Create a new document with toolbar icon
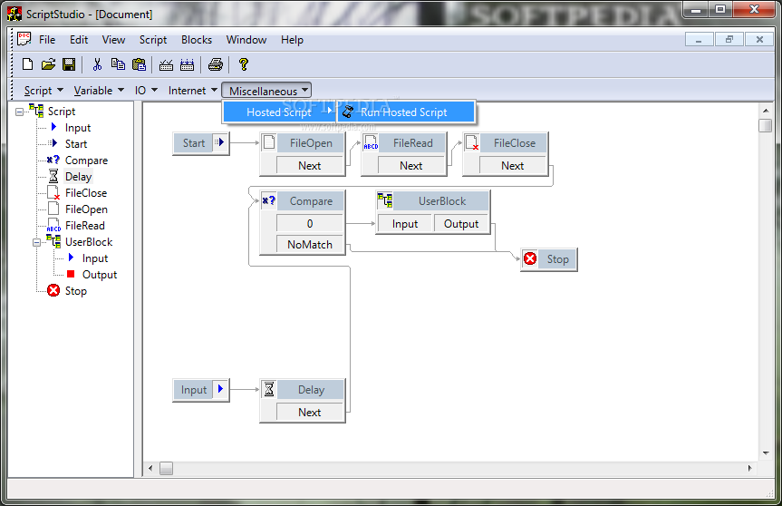The image size is (782, 506). click(x=28, y=63)
